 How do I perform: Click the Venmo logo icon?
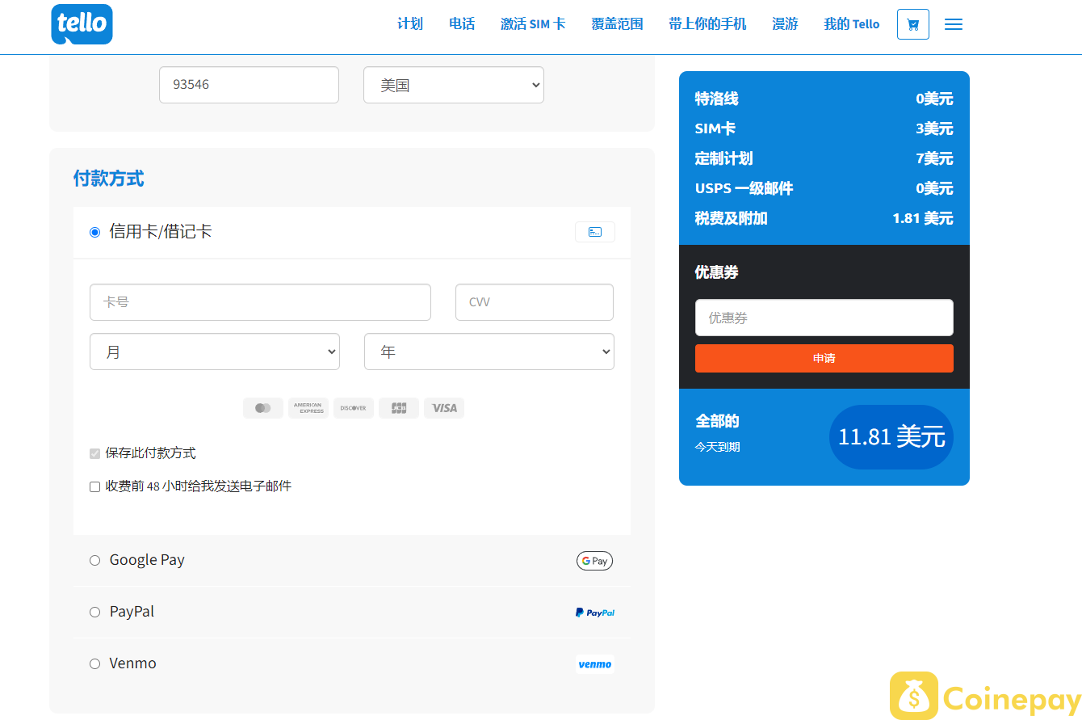pyautogui.click(x=595, y=664)
